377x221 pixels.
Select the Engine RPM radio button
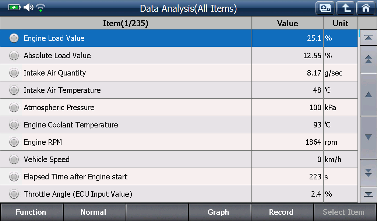click(x=14, y=142)
